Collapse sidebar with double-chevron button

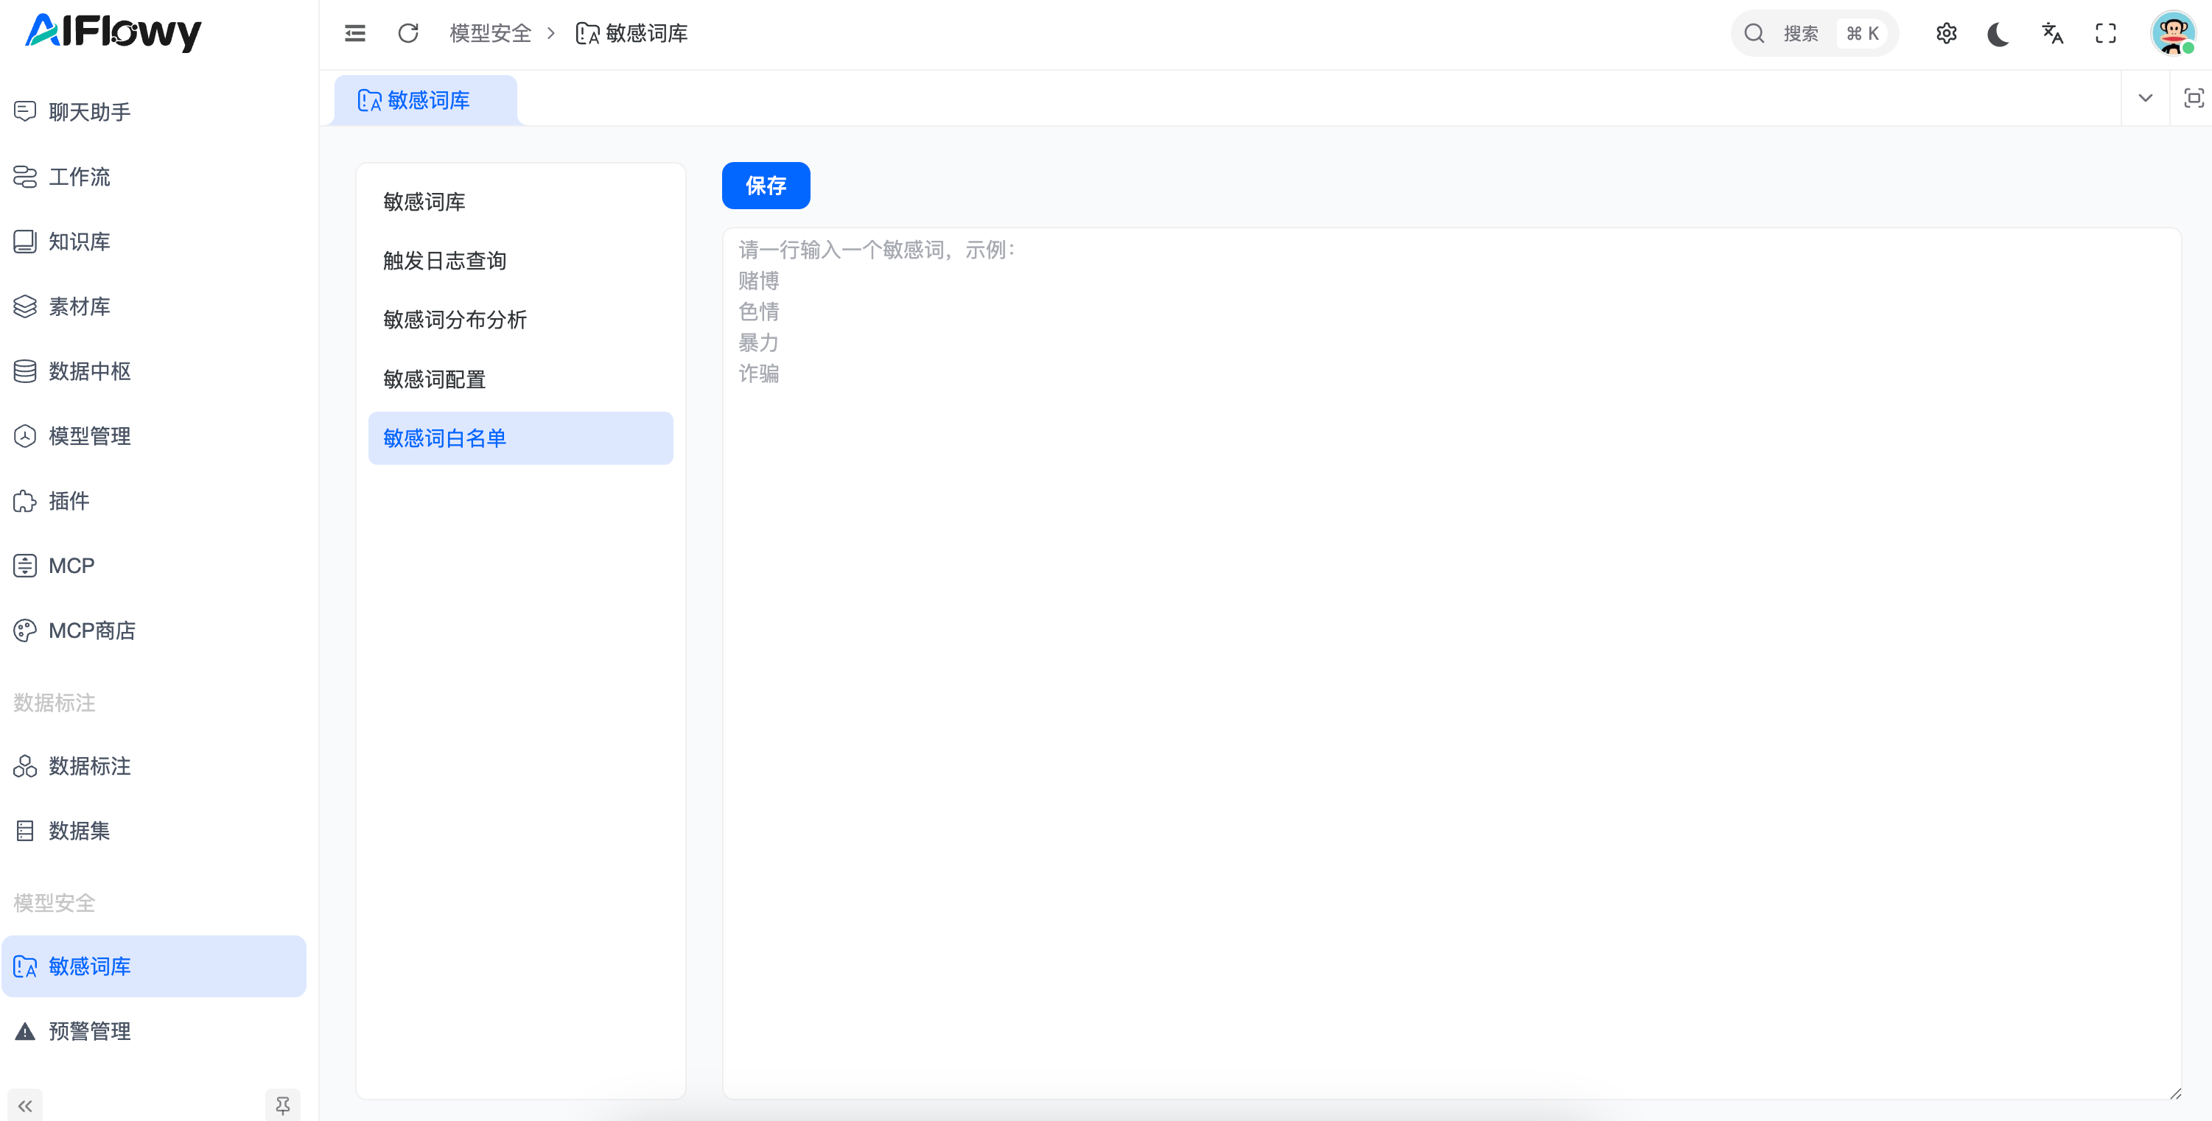25,1106
